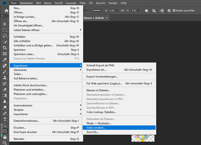Click the B: width input field
Screen dimensions: 201x145
(x=114, y=11)
